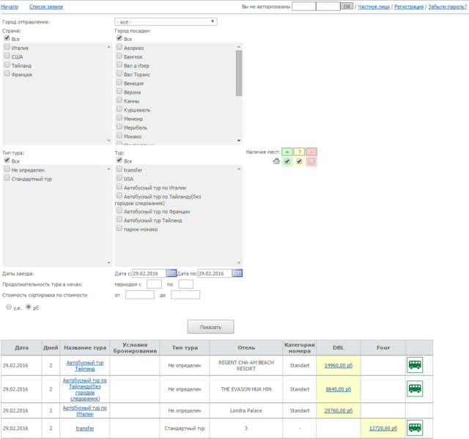Screen dimensions: 469x439
Task: Click the house icon near availability checkboxes
Action: (276, 161)
